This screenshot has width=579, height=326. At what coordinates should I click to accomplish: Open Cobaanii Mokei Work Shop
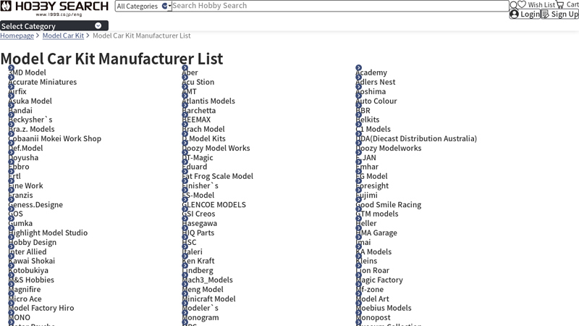[x=55, y=138]
